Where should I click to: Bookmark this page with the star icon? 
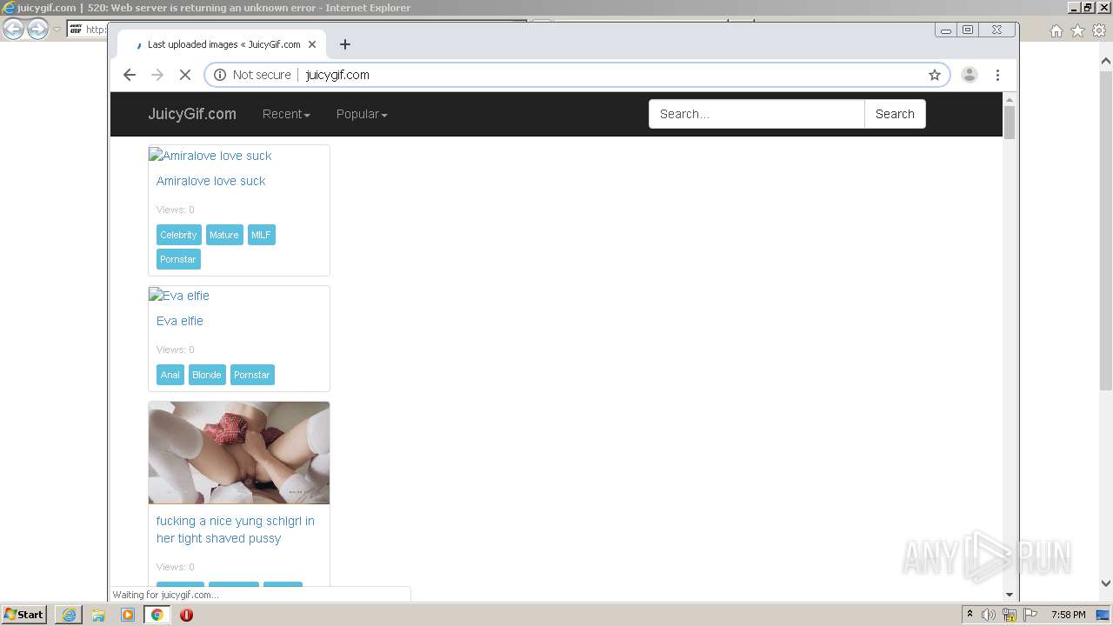pos(935,75)
